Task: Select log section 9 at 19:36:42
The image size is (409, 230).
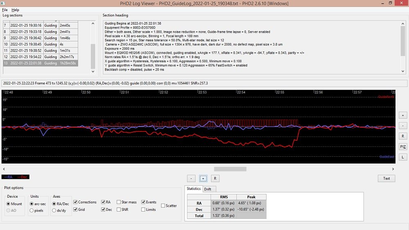Action: (x=40, y=38)
